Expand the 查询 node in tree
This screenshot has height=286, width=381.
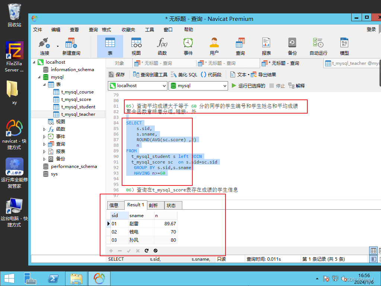44,144
